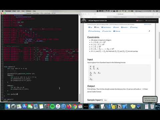Click the volume icon in menu bar
Screen dimensions: 160x120
pos(125,11)
